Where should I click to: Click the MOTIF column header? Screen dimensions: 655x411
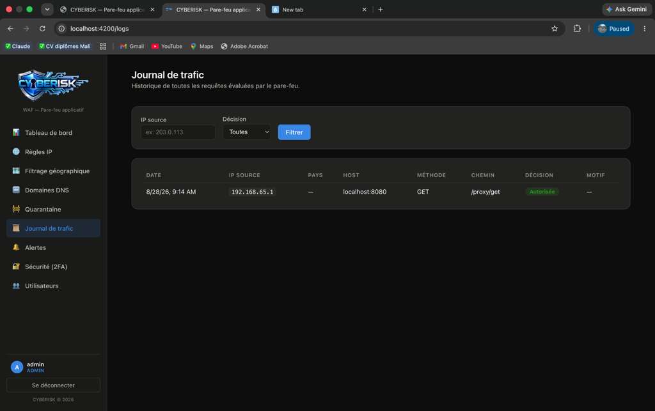tap(596, 175)
